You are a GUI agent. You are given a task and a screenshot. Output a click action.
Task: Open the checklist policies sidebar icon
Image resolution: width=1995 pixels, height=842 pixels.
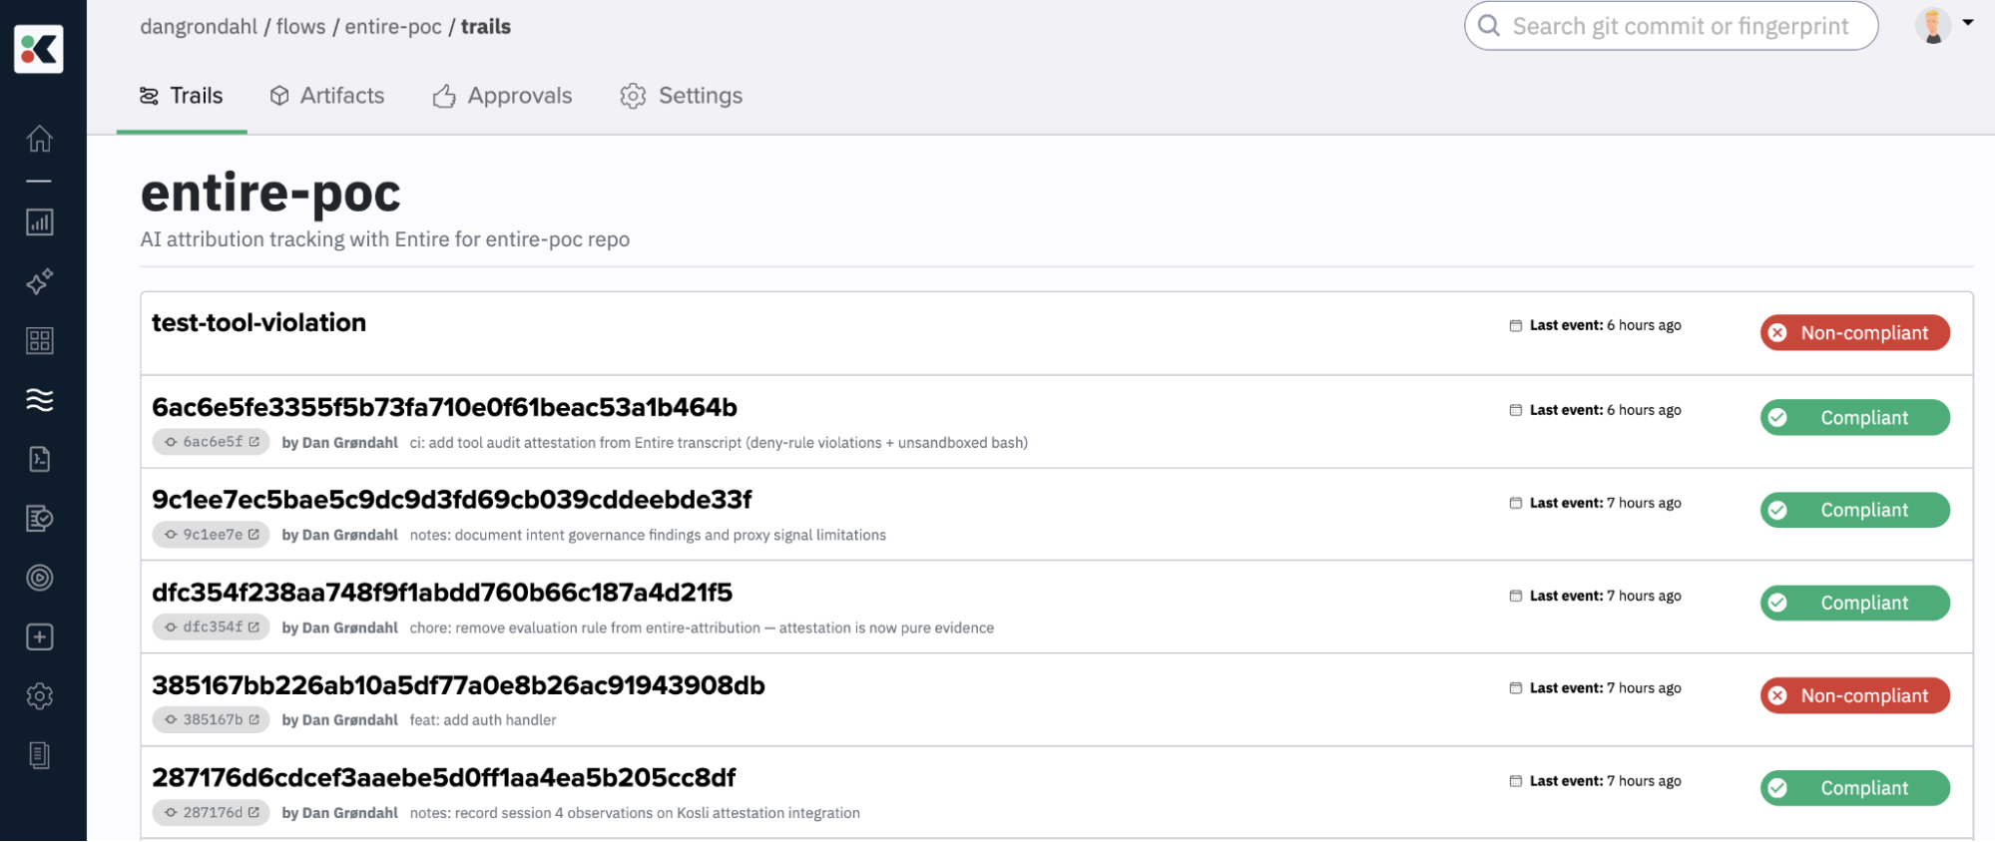[39, 519]
